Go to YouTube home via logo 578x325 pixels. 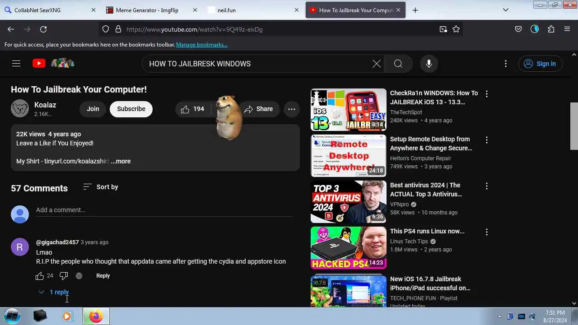coord(39,64)
